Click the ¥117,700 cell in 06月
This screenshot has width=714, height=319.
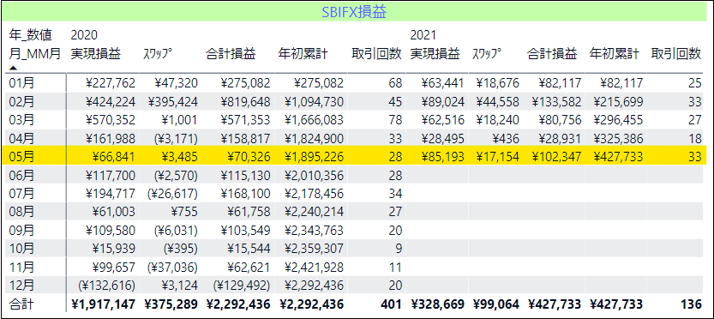tap(111, 175)
